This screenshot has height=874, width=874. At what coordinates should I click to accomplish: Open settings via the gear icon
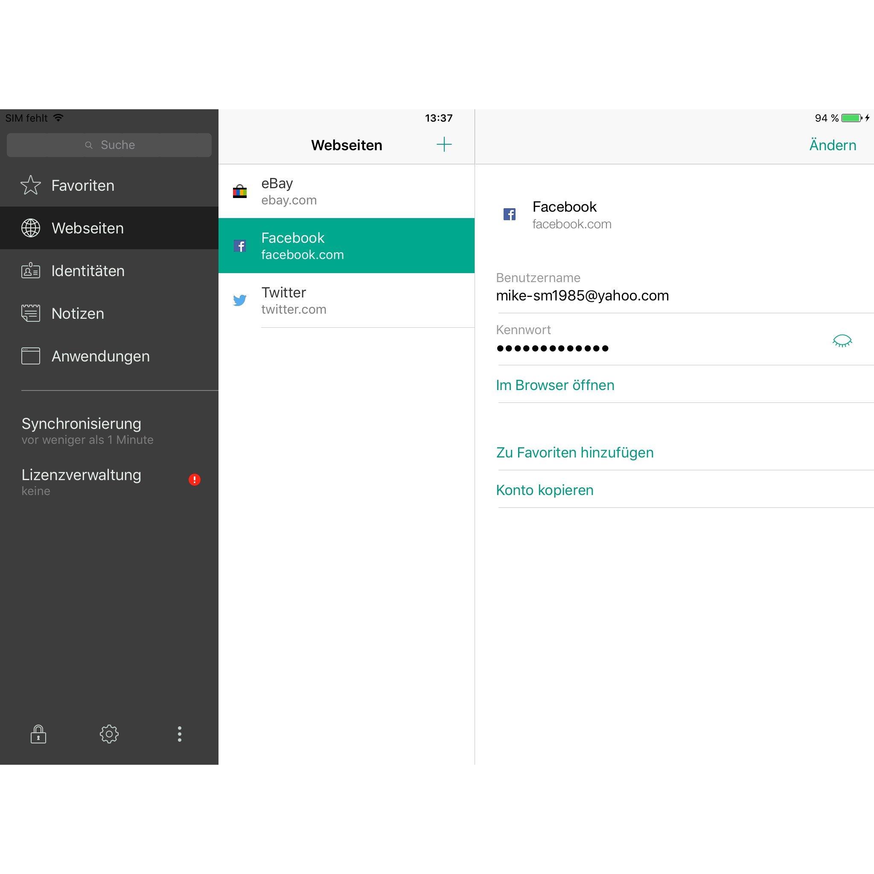pos(109,734)
